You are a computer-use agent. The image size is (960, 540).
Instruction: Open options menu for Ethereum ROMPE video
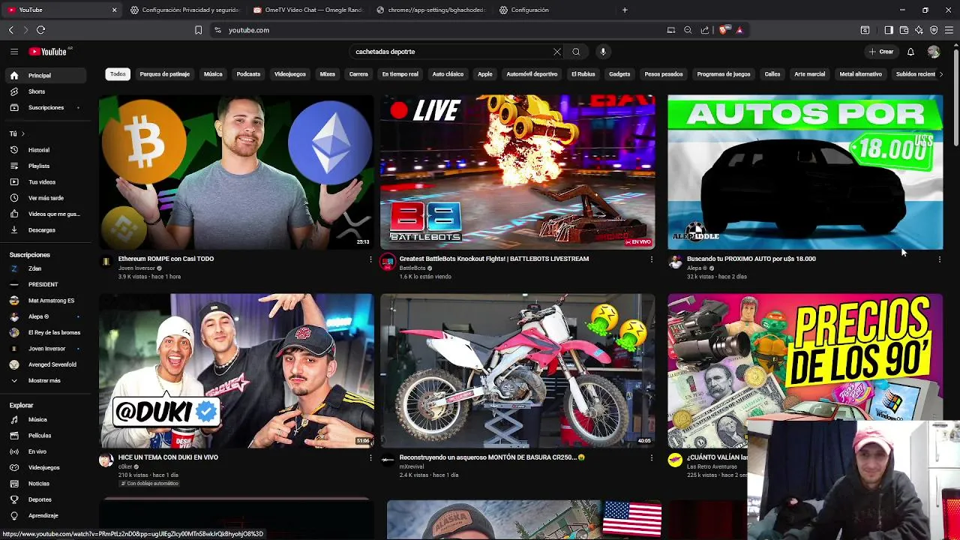pyautogui.click(x=370, y=259)
